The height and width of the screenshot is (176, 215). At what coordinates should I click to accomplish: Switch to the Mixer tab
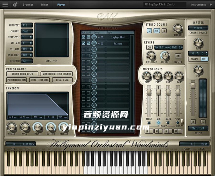44,5
